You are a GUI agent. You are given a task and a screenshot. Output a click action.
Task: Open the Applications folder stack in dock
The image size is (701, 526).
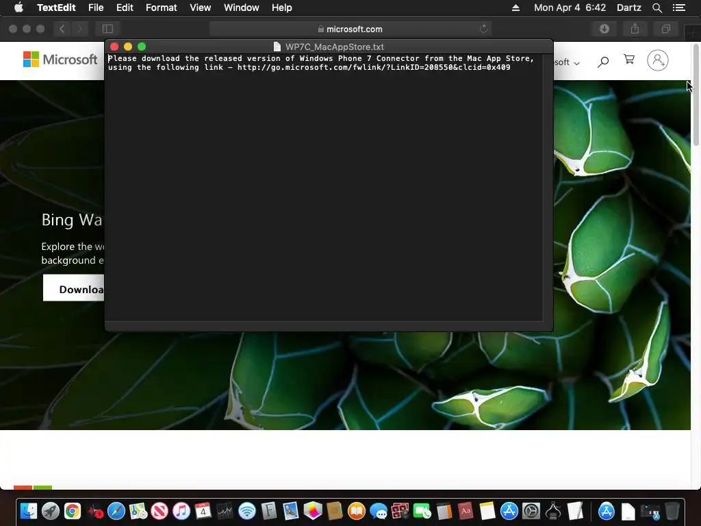pyautogui.click(x=607, y=511)
